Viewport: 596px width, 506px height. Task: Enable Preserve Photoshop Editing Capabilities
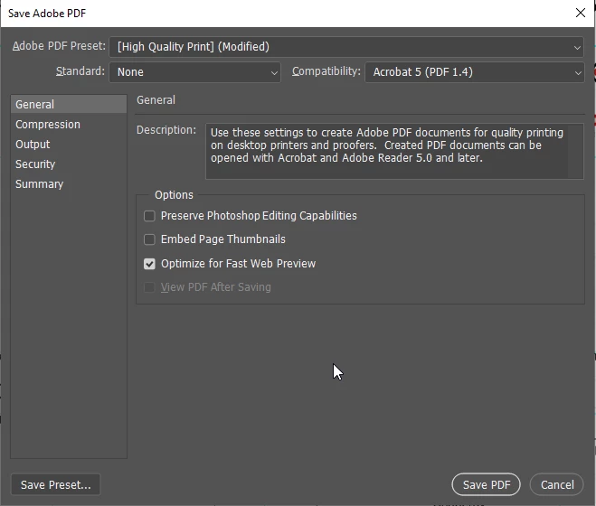(x=149, y=216)
